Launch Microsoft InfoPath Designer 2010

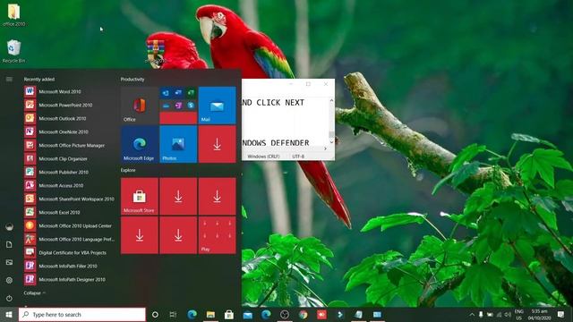click(70, 279)
